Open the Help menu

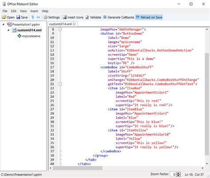coord(45,11)
